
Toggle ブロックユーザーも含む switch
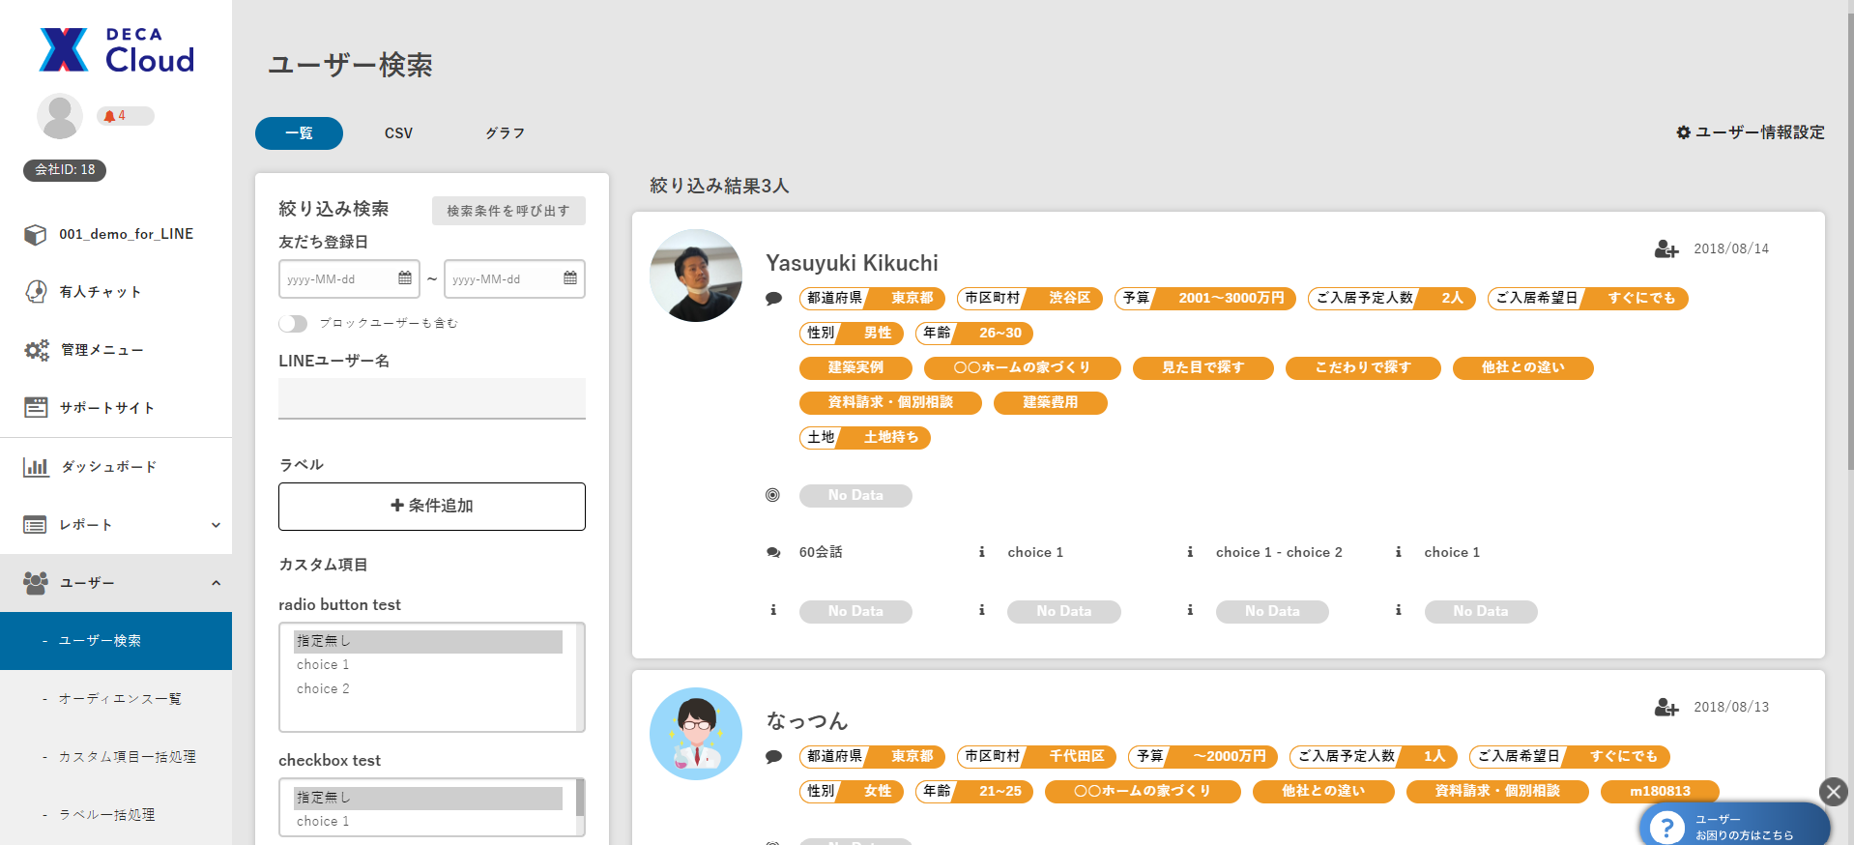(293, 324)
